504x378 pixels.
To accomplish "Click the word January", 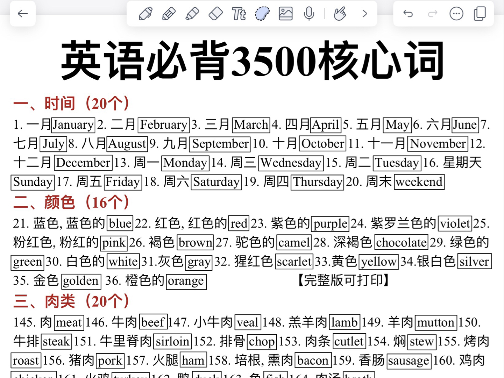I will click(73, 125).
